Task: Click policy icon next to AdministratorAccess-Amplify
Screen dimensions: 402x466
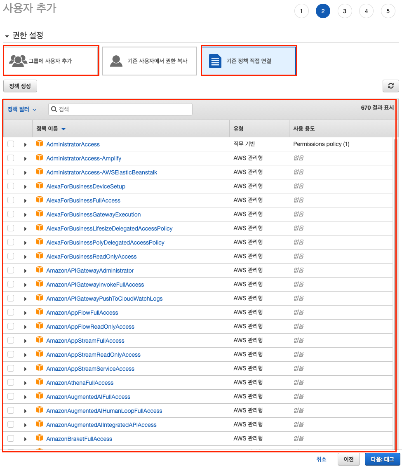Action: click(40, 158)
